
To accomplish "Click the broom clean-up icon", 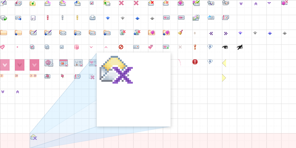I will (181, 33).
